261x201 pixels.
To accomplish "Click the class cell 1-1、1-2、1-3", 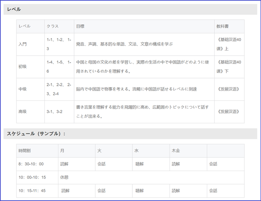I will [59, 44].
